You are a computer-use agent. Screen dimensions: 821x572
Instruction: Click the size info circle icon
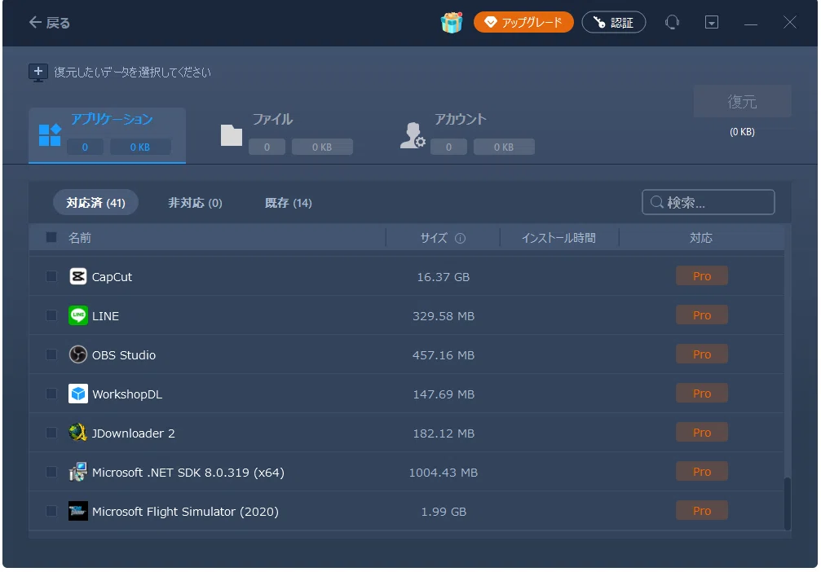(460, 238)
